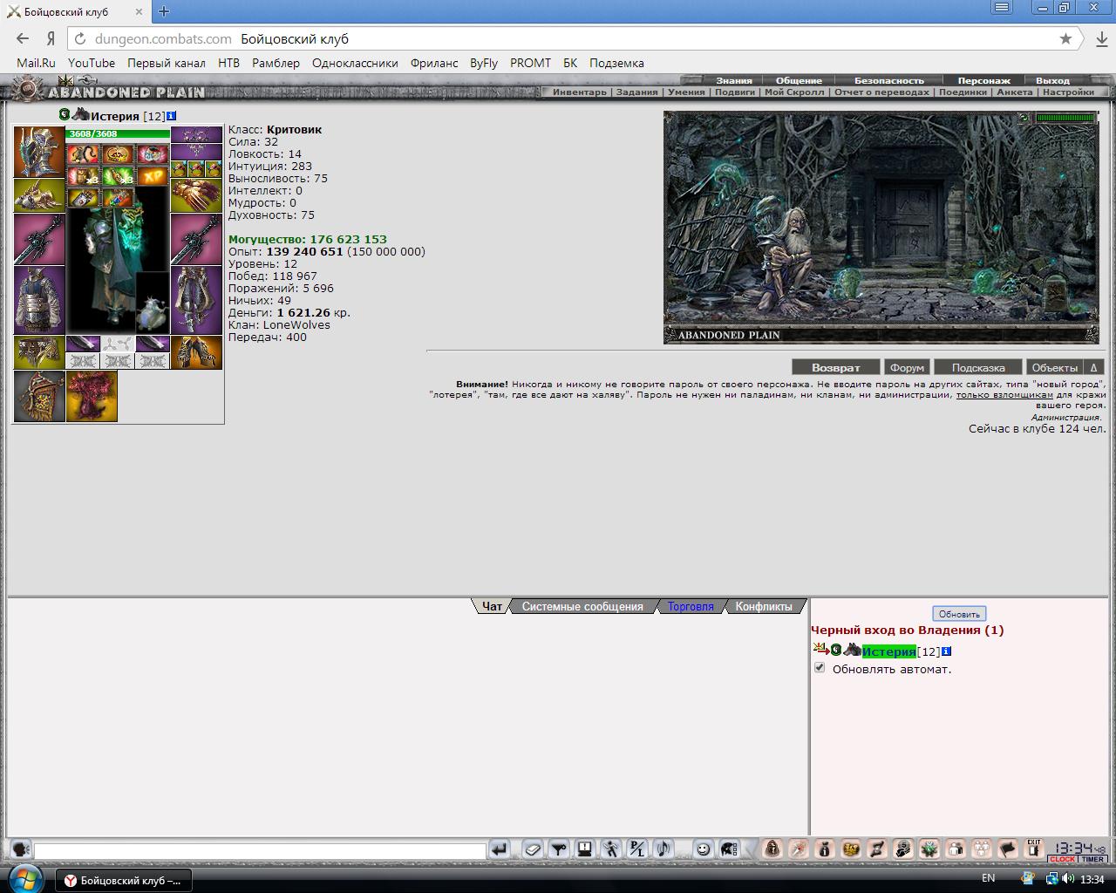Image resolution: width=1116 pixels, height=893 pixels.
Task: Toggle the CLOCK mode under the timer
Action: coord(1063,859)
